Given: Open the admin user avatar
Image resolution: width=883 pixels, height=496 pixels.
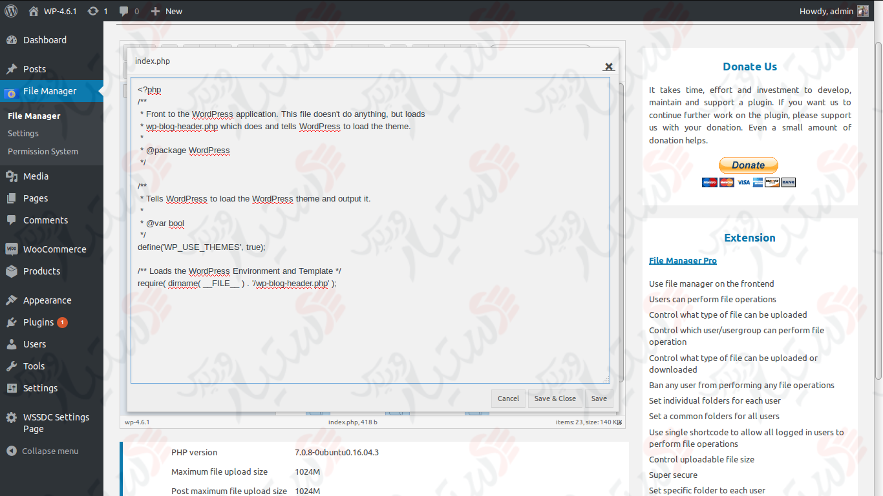Looking at the screenshot, I should click(x=862, y=11).
